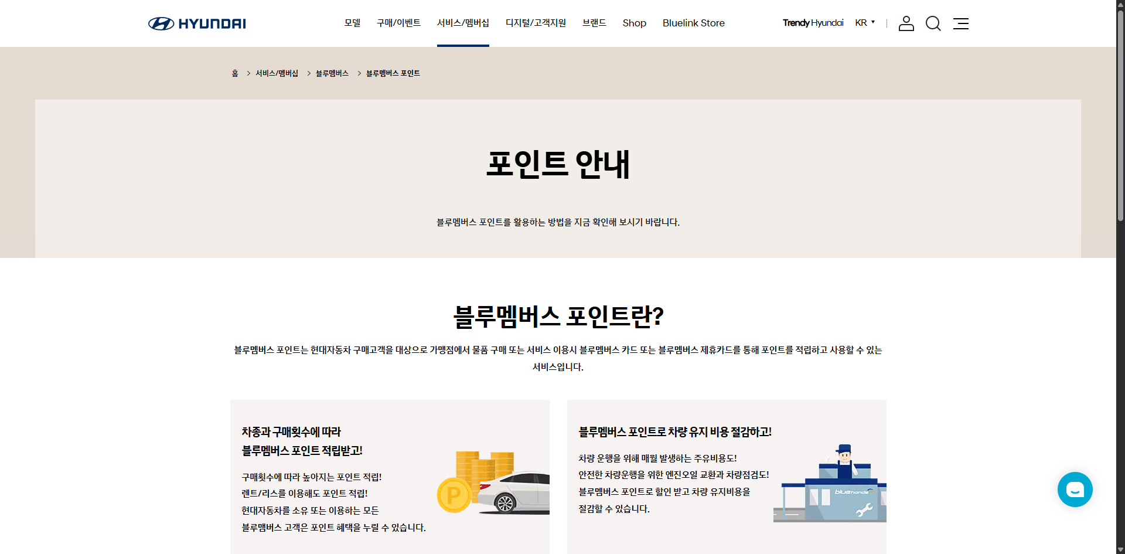The width and height of the screenshot is (1125, 554).
Task: Expand the 서비스/멤버십 navigation menu
Action: [x=463, y=22]
